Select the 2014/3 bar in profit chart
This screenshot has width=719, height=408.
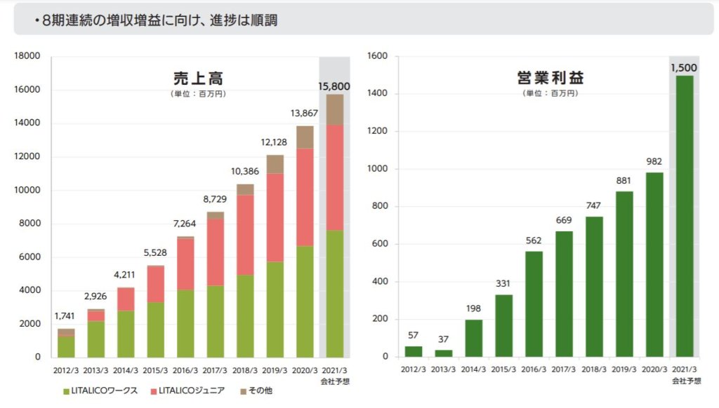[474, 339]
